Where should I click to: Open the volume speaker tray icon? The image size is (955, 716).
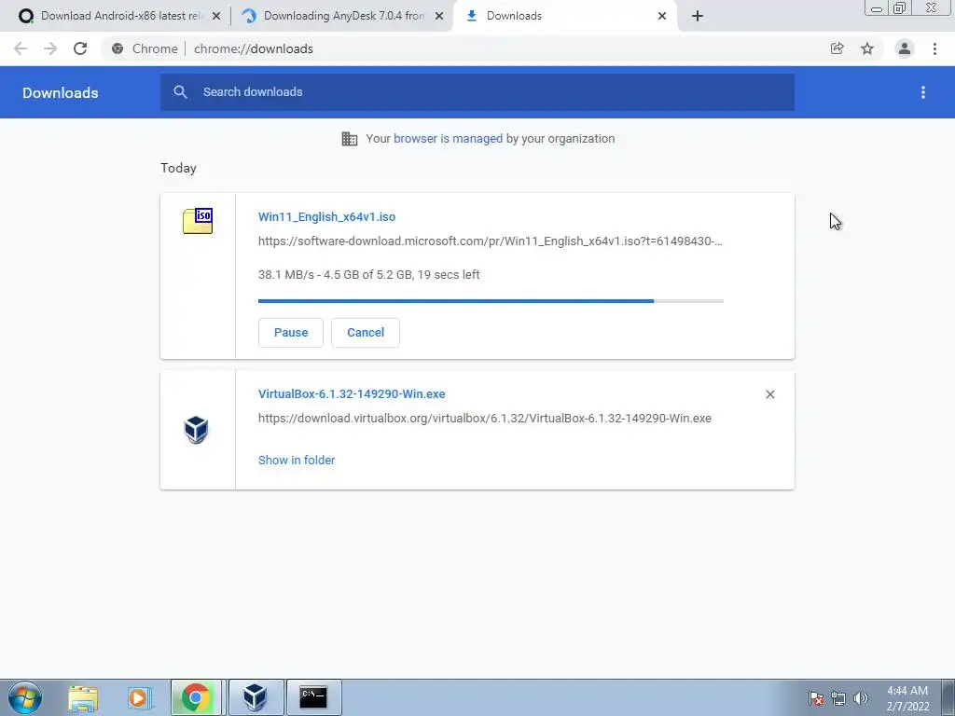coord(861,698)
